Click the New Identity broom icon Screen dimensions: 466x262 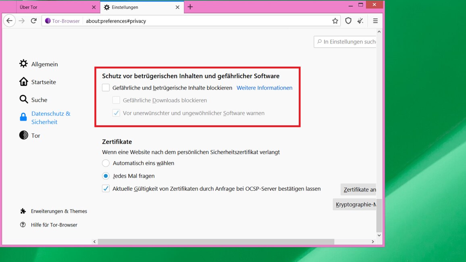pyautogui.click(x=360, y=21)
